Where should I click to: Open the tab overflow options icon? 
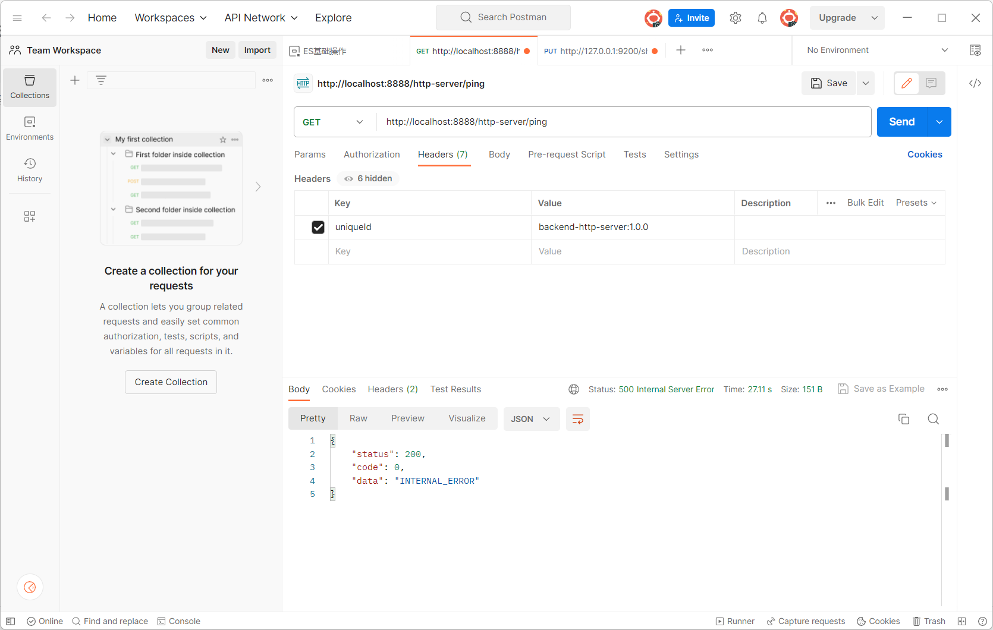click(708, 50)
